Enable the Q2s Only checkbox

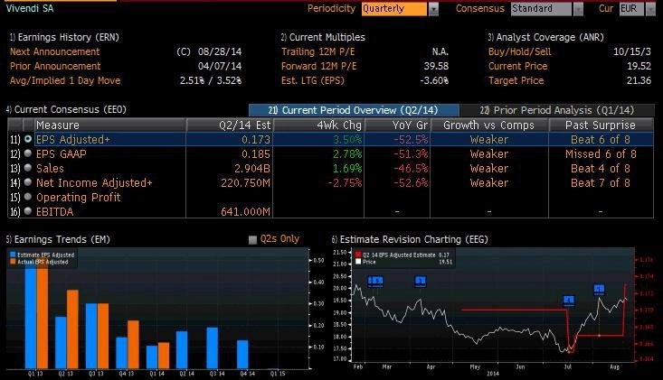click(x=253, y=240)
